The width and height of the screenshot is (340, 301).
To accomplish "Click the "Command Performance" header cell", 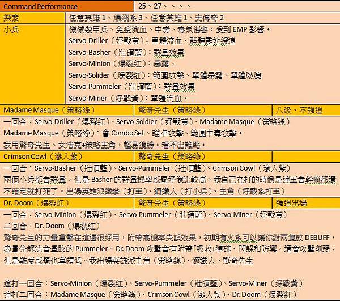I will pyautogui.click(x=67, y=6).
